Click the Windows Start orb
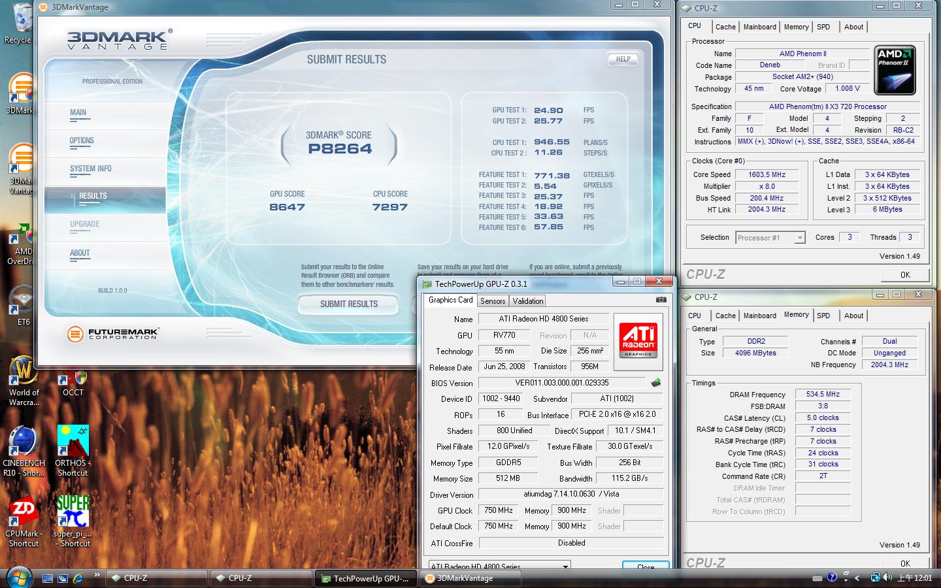 19,578
